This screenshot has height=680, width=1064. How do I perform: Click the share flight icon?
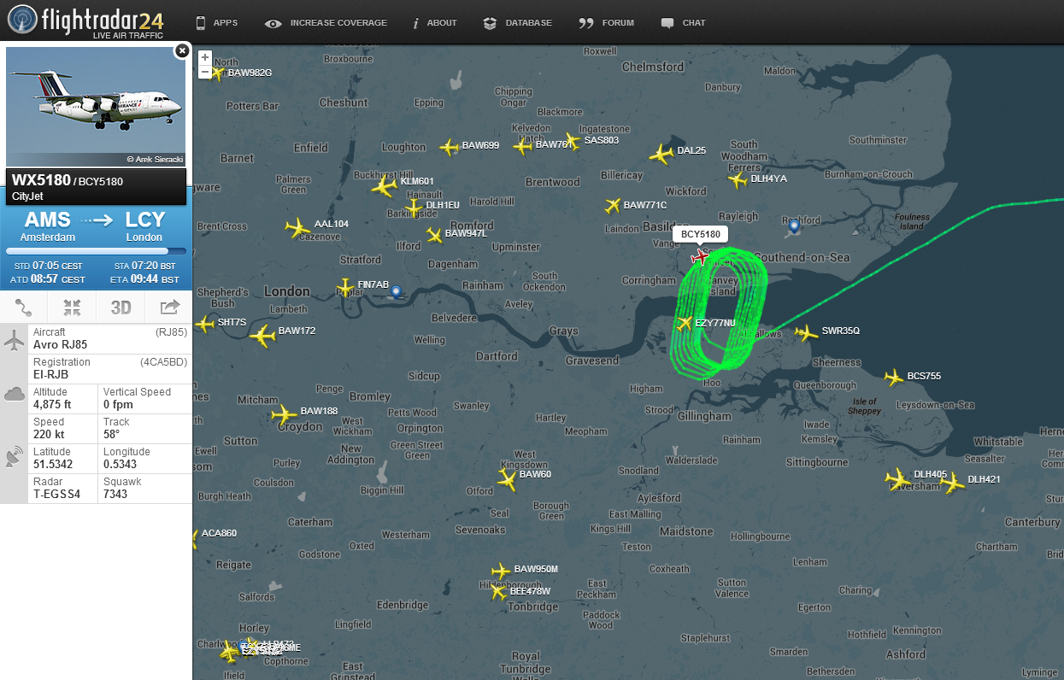pos(169,308)
